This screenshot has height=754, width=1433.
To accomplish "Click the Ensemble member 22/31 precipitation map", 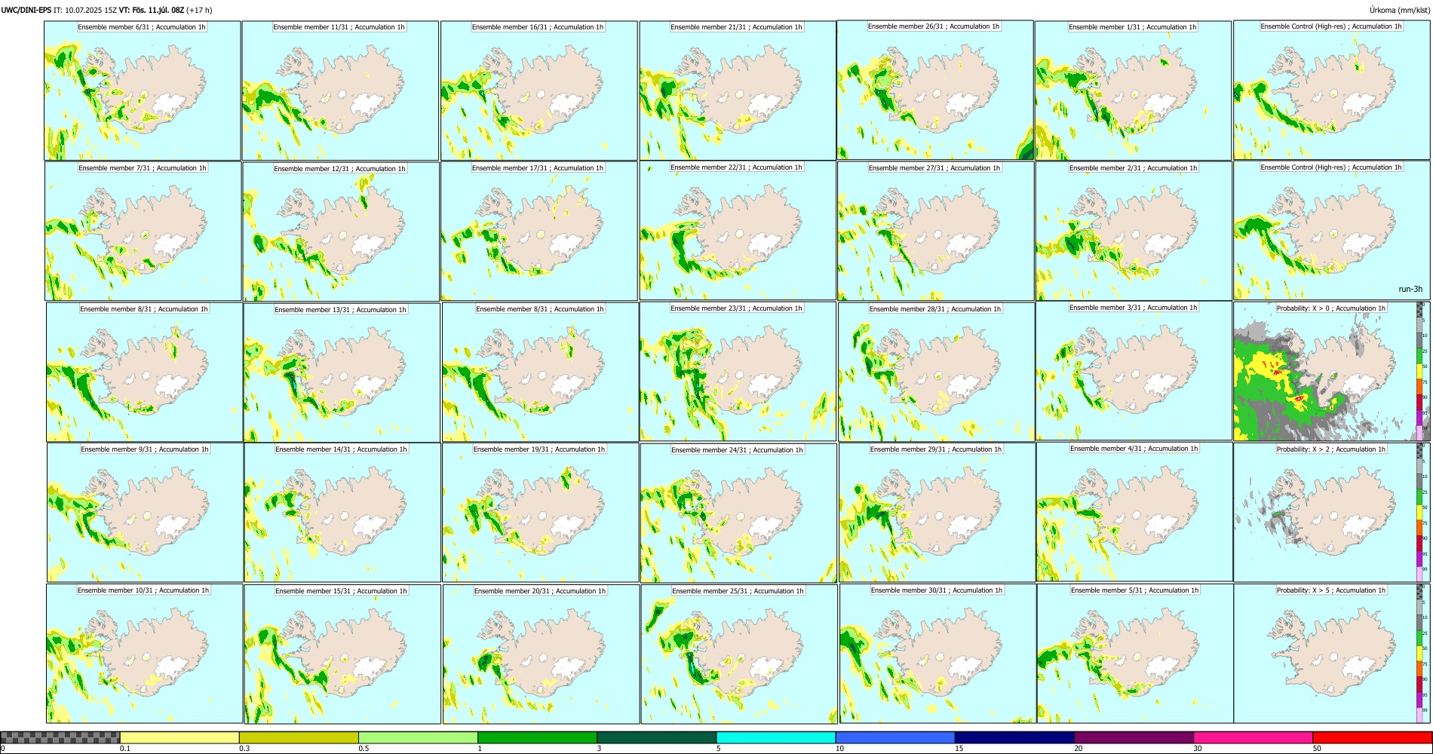I will pyautogui.click(x=738, y=231).
